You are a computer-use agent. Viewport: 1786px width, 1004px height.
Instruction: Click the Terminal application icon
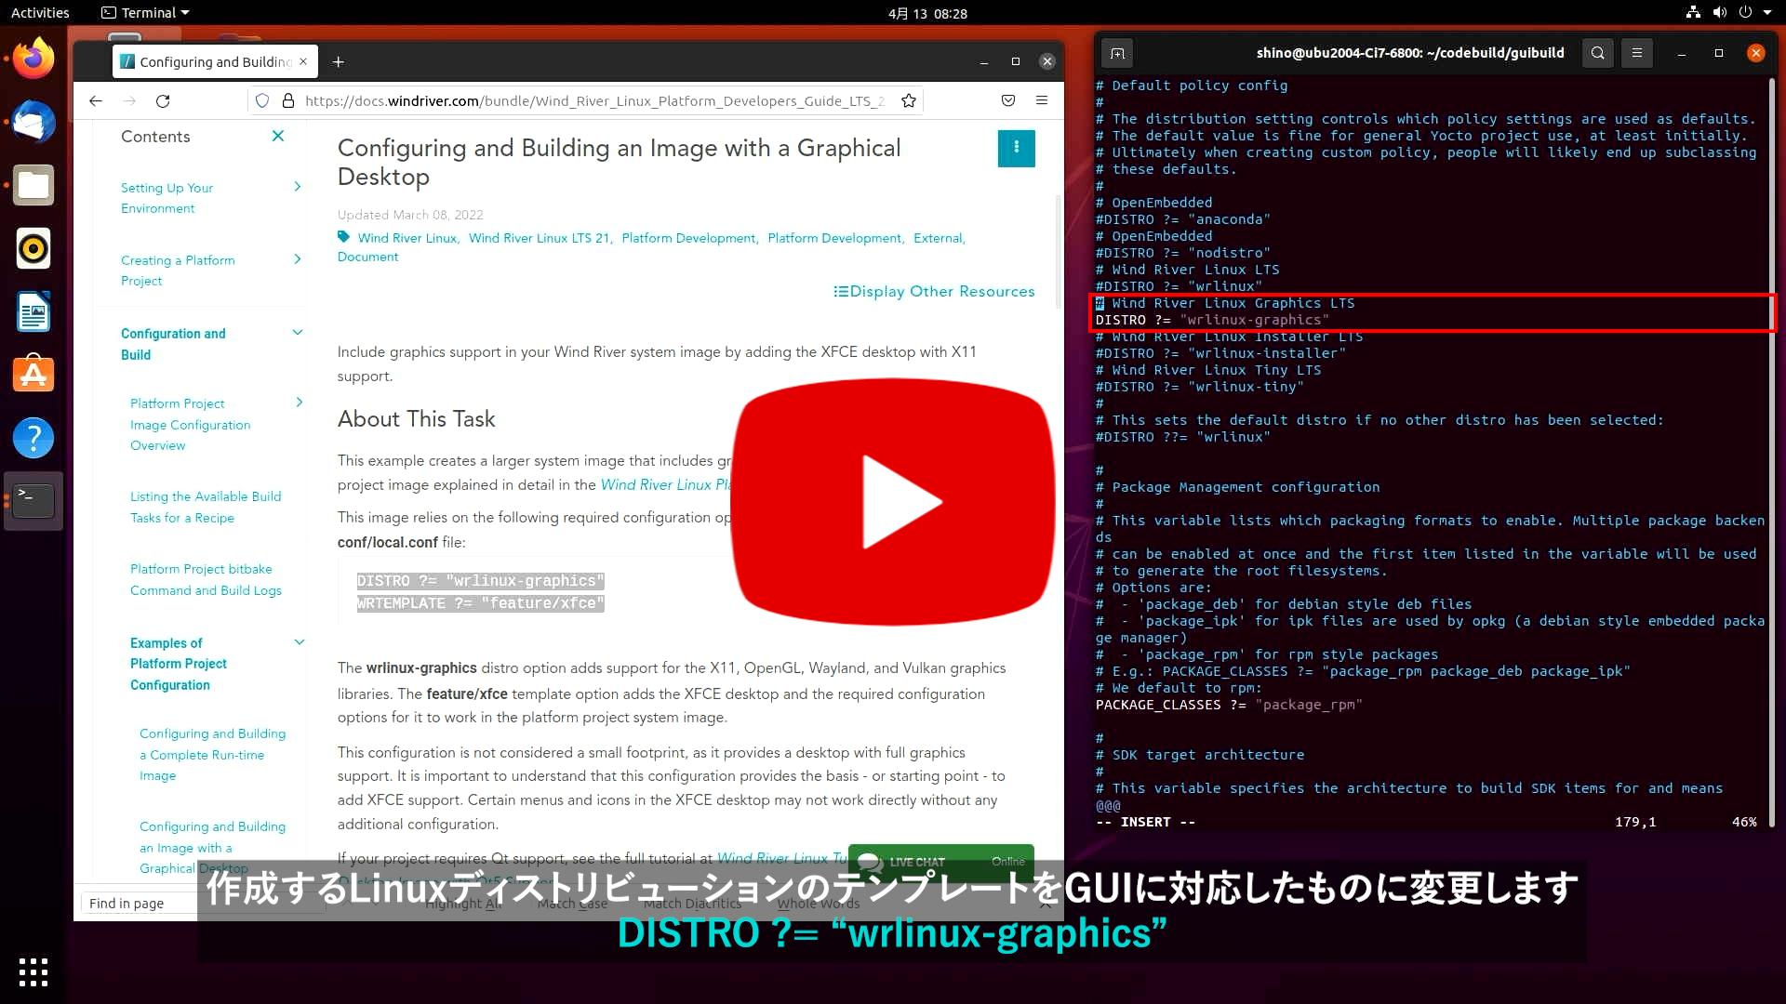(33, 500)
